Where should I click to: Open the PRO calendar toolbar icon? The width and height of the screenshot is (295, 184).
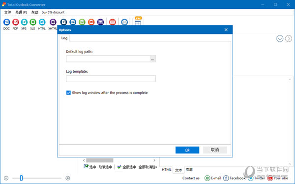[138, 21]
